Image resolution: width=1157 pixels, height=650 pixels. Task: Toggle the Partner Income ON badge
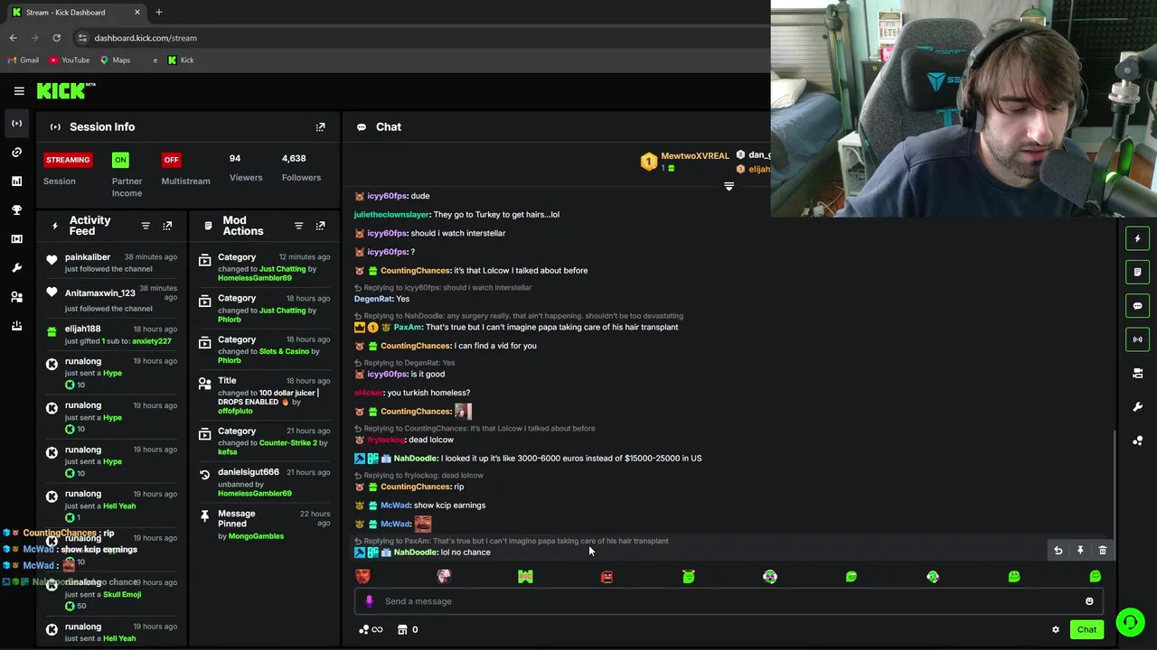(x=120, y=160)
